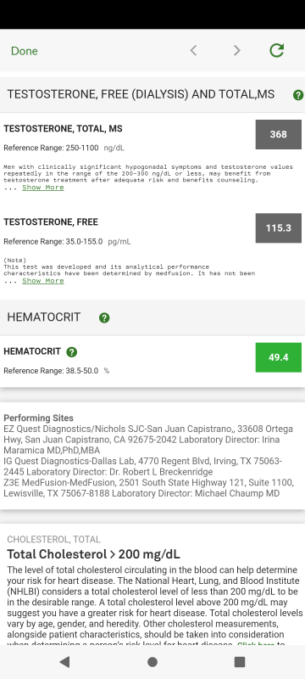Tap Android back navigation triangle
The height and width of the screenshot is (679, 305).
coord(64,662)
